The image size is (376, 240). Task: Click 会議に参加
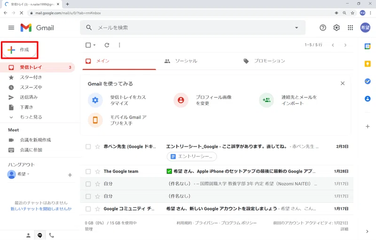click(31, 150)
